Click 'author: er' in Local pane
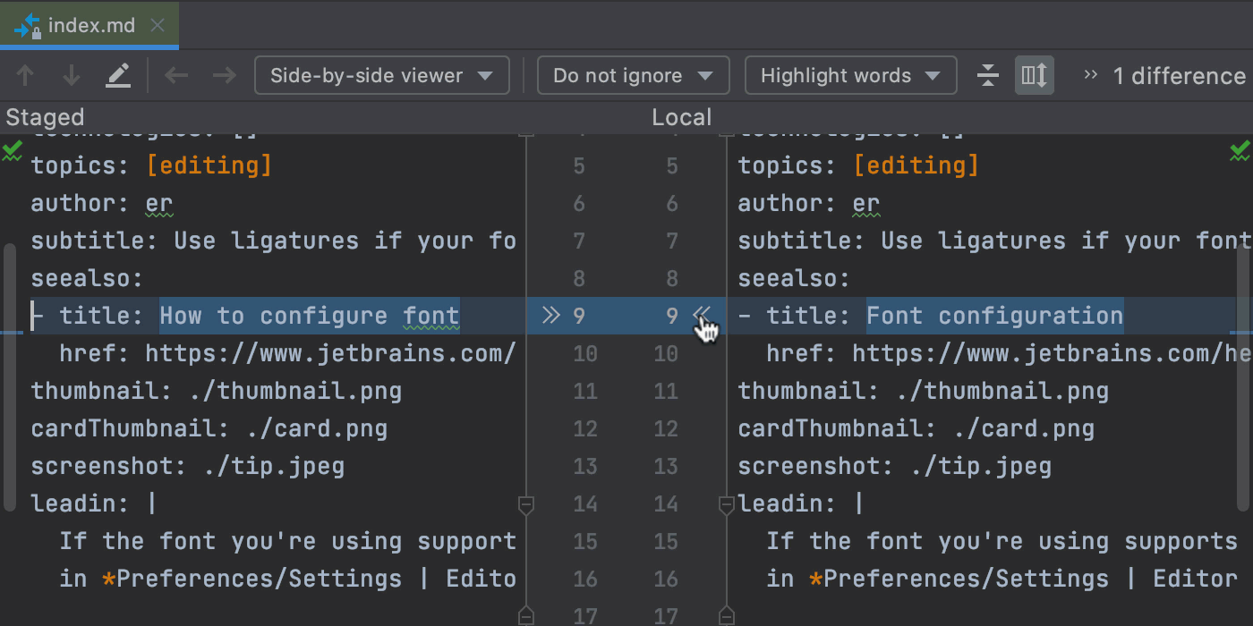This screenshot has height=626, width=1253. click(x=809, y=203)
